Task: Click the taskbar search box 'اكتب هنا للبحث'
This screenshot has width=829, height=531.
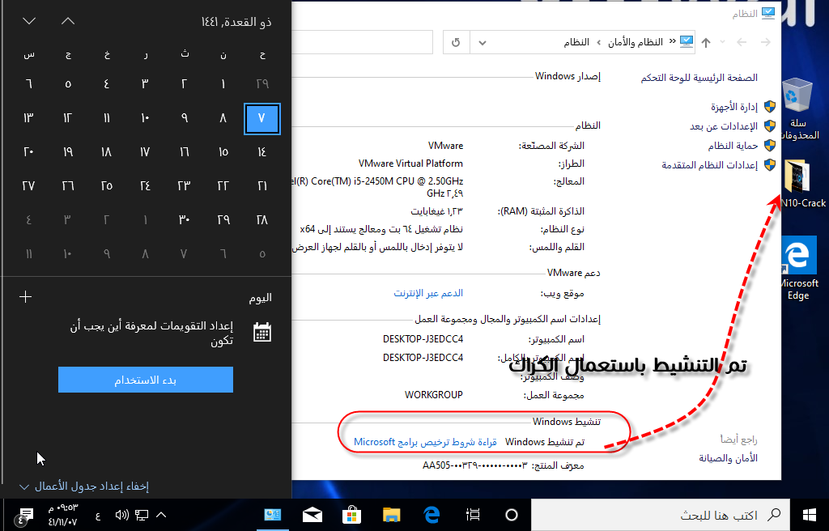Action: 661,515
